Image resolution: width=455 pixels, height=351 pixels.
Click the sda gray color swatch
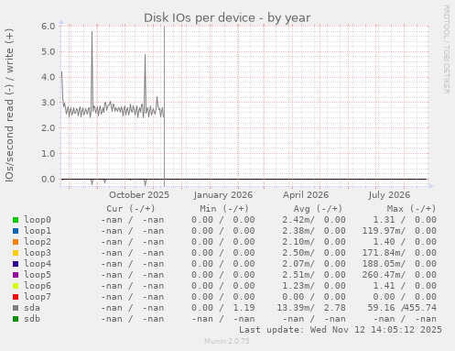pos(16,308)
